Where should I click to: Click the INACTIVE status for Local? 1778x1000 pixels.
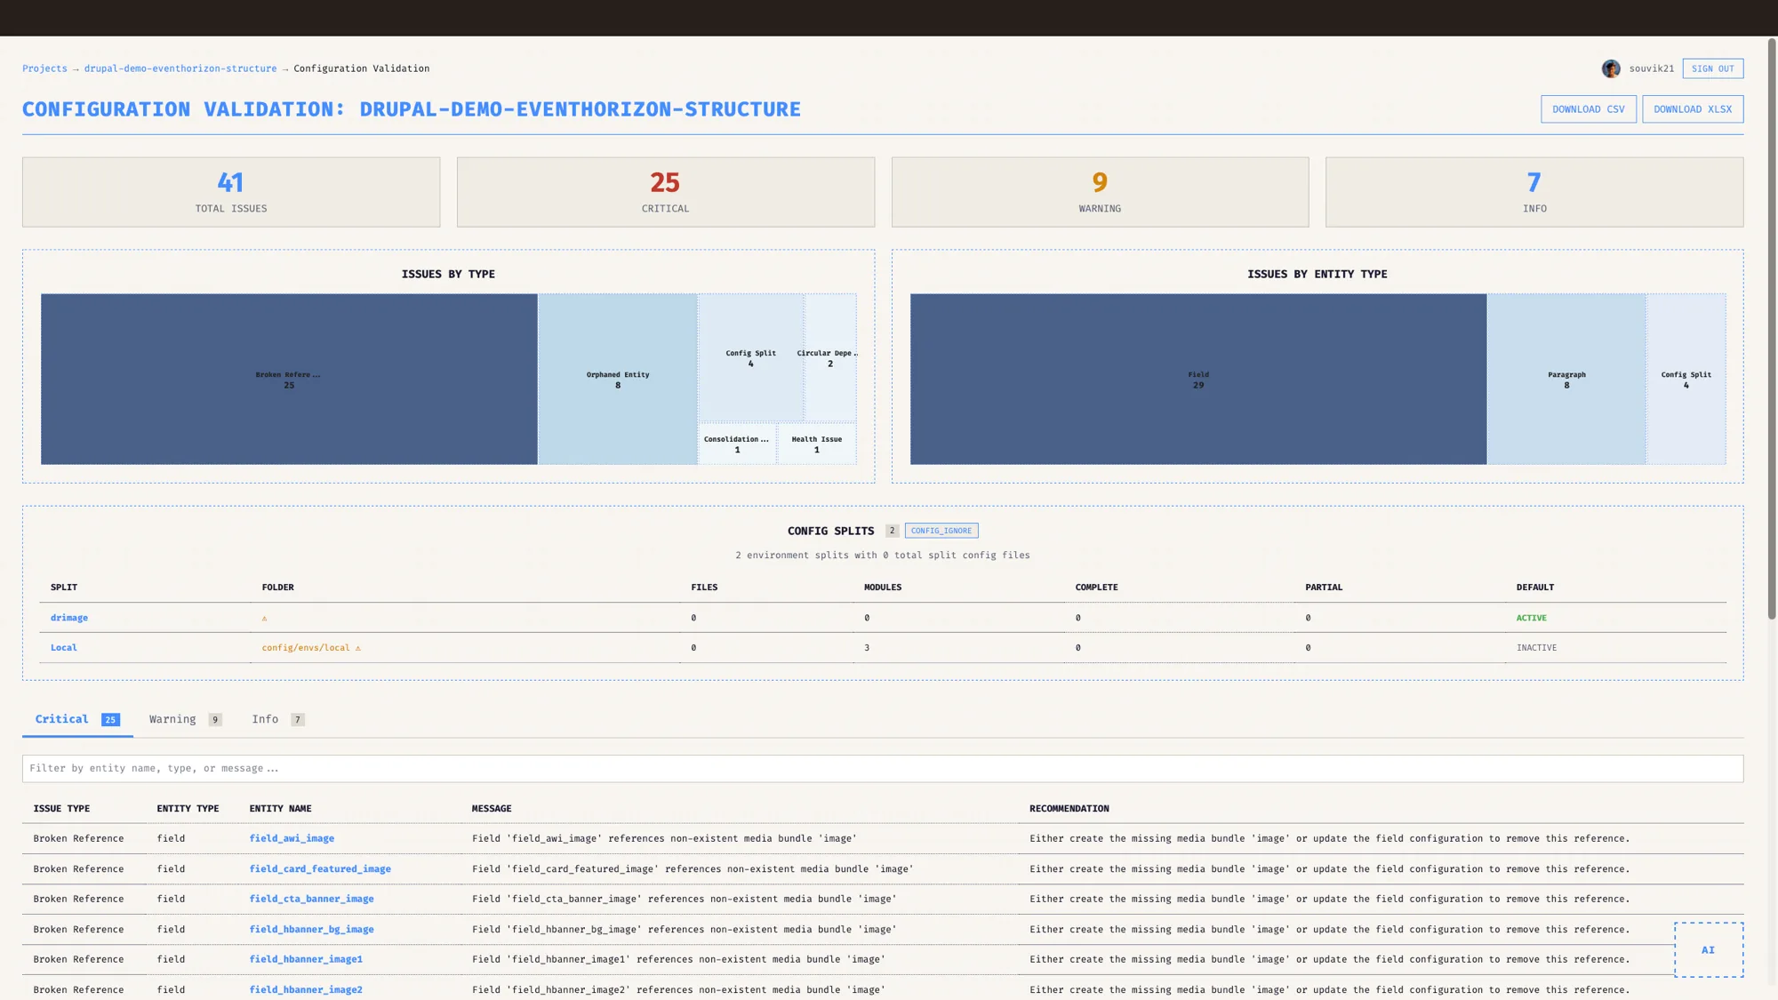click(1537, 648)
